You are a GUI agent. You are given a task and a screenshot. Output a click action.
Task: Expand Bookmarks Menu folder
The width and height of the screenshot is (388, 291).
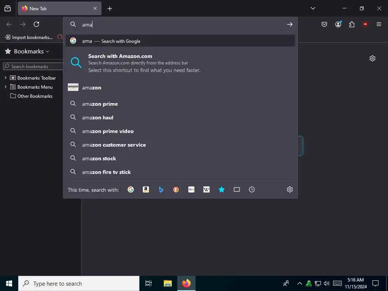pyautogui.click(x=5, y=87)
